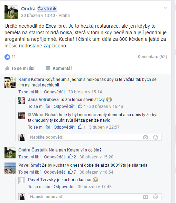Open Komentáře (52) comments link
Image resolution: width=176 pixels, height=203 pixels.
point(152,57)
